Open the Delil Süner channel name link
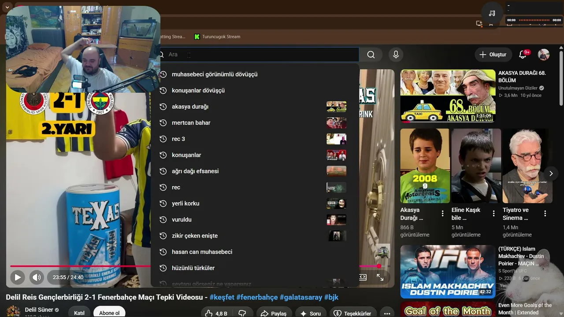 (39, 310)
